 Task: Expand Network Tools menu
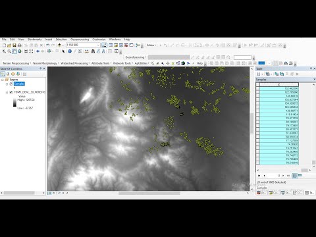[123, 63]
